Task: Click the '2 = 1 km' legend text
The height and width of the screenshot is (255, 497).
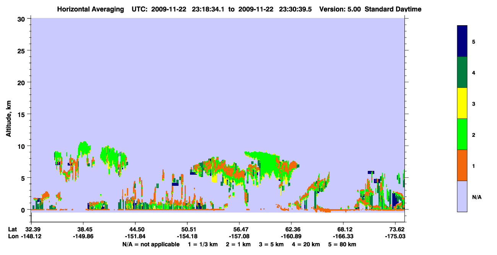Action: point(238,244)
